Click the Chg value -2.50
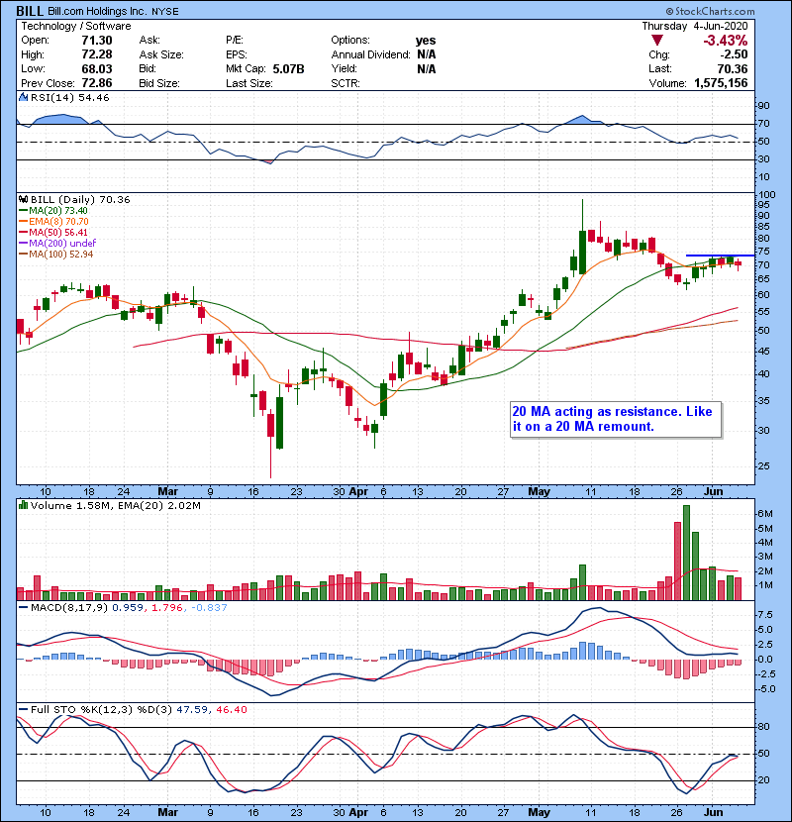The image size is (792, 822). (x=733, y=54)
